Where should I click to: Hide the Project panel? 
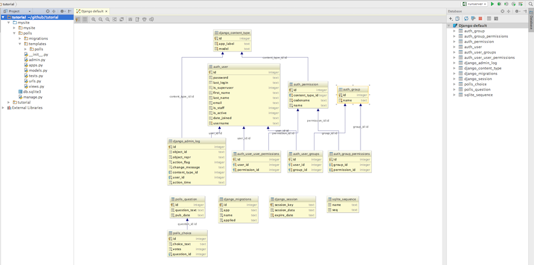click(70, 11)
